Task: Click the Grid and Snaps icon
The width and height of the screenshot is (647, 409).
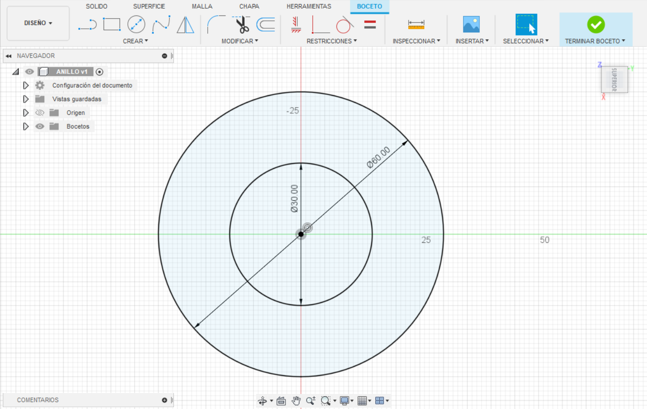Action: [x=362, y=401]
